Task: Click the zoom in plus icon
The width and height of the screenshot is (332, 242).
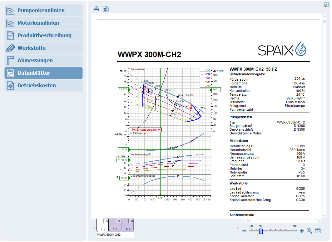Action: pyautogui.click(x=302, y=231)
